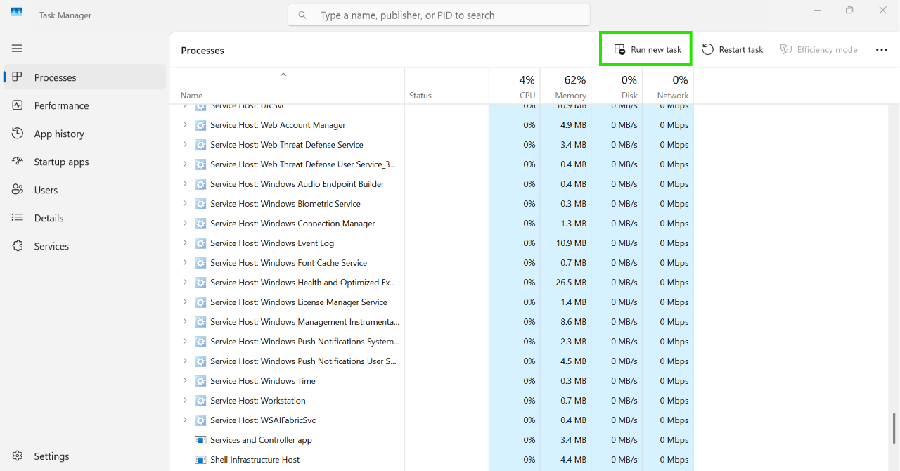
Task: Select the Web Threat Defense User Service_3... row
Action: [x=432, y=164]
